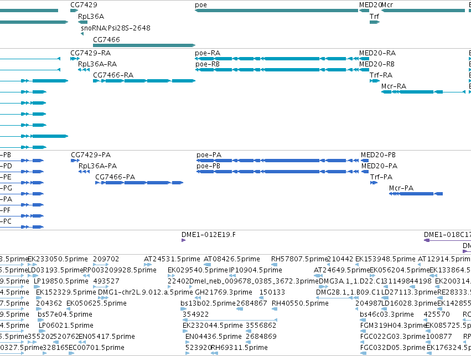
Task: Click the 2684867 EST label
Action: click(252, 303)
